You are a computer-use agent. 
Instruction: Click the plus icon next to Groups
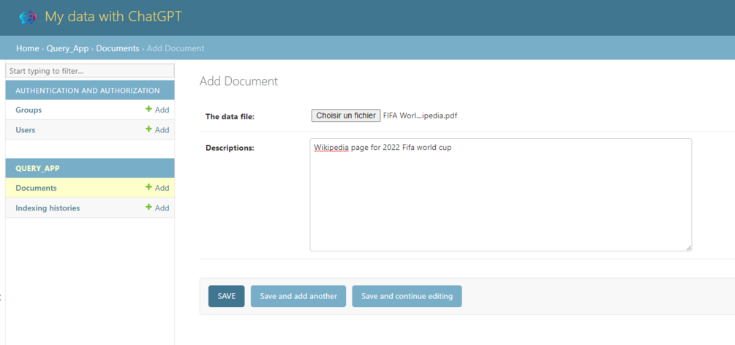click(148, 109)
